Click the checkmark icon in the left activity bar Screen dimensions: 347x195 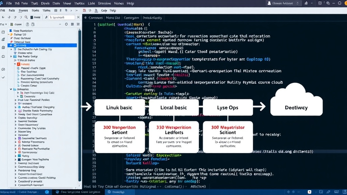pos(3,78)
